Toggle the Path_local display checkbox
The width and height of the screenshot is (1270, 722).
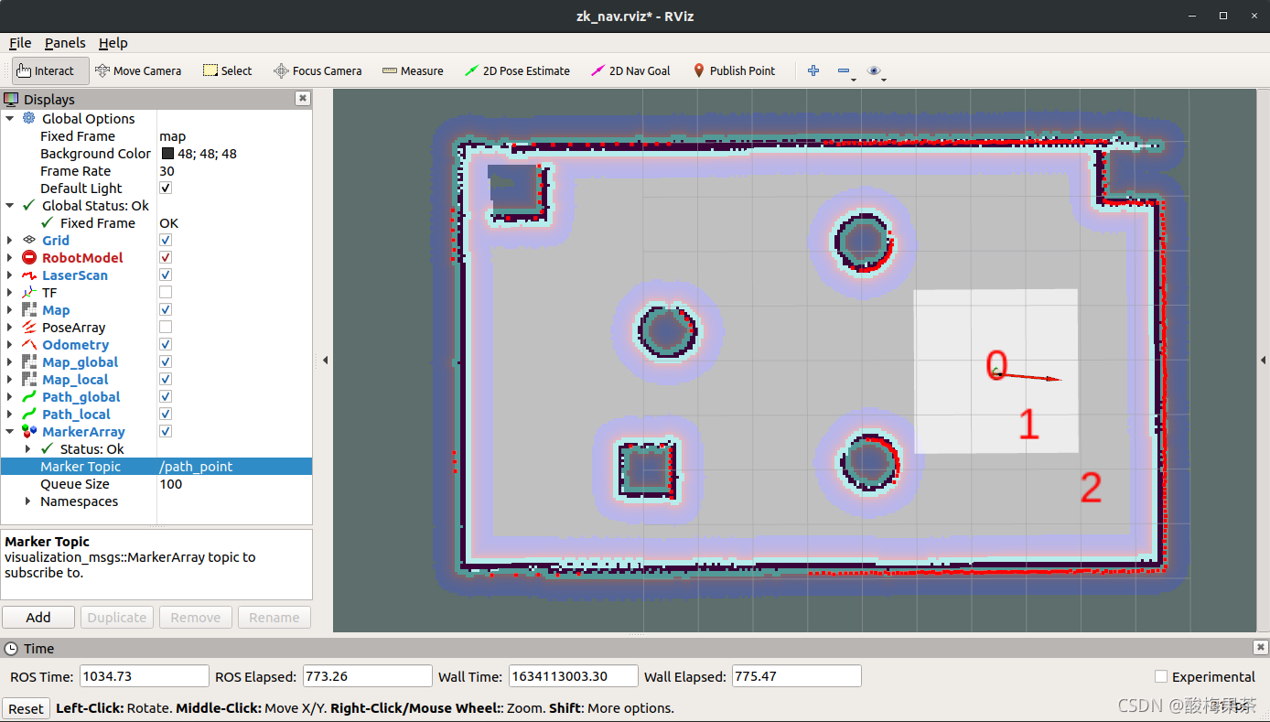[166, 414]
